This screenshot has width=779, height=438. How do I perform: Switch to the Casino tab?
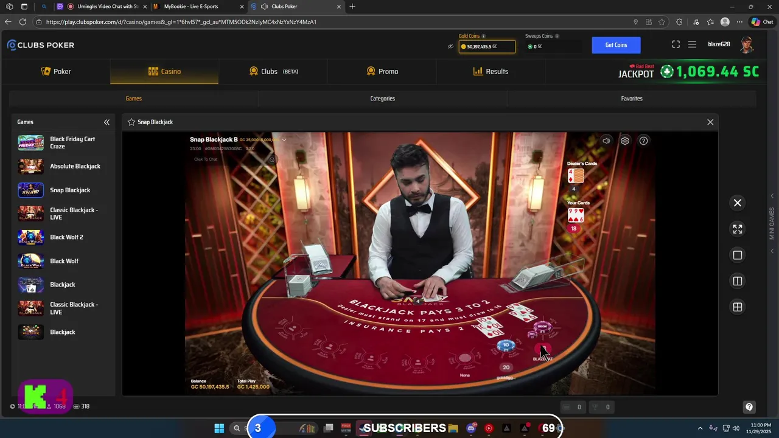(164, 71)
